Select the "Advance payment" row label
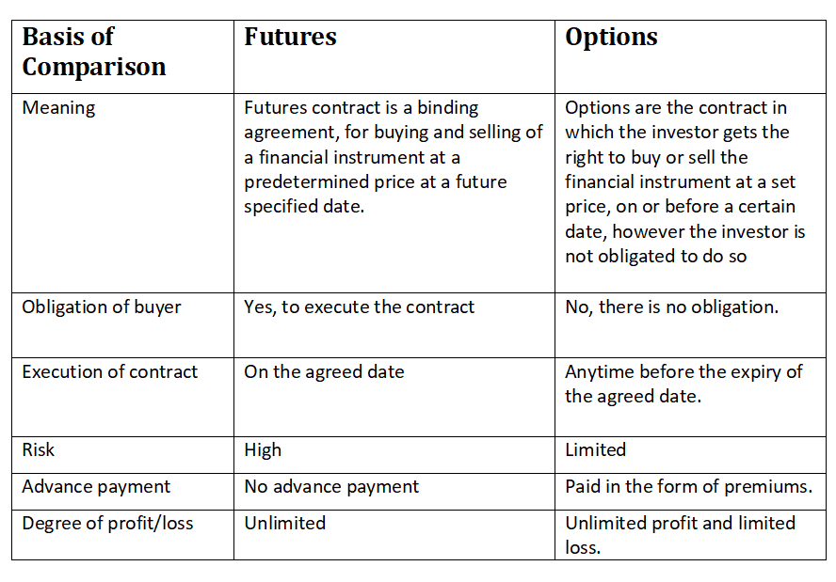Image resolution: width=836 pixels, height=582 pixels. point(96,487)
